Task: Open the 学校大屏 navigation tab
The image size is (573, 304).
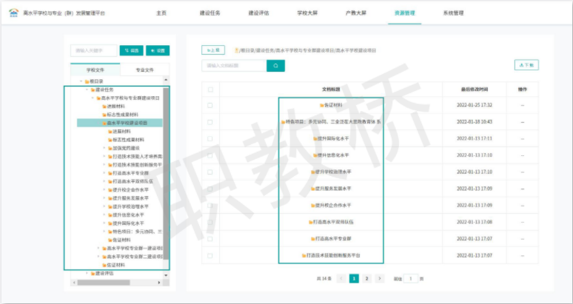Action: (307, 13)
